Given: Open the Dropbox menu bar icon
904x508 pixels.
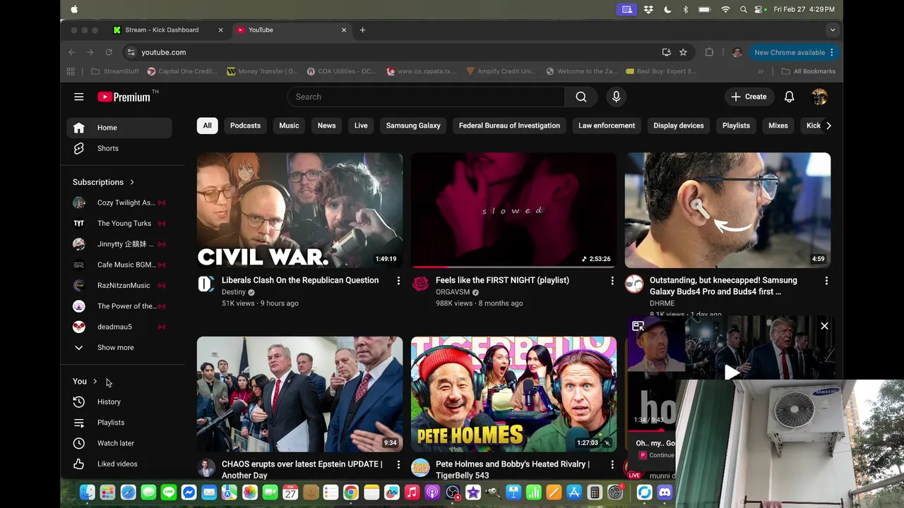Looking at the screenshot, I should tap(648, 9).
